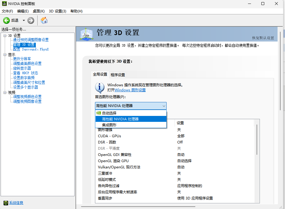This screenshot has width=285, height=209.
Task: Open 调整桌面尺寸和位置 task
Action: point(29,82)
